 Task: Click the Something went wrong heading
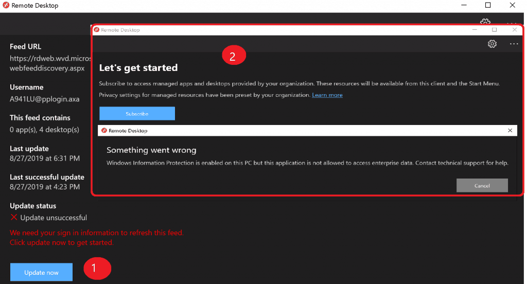click(151, 150)
